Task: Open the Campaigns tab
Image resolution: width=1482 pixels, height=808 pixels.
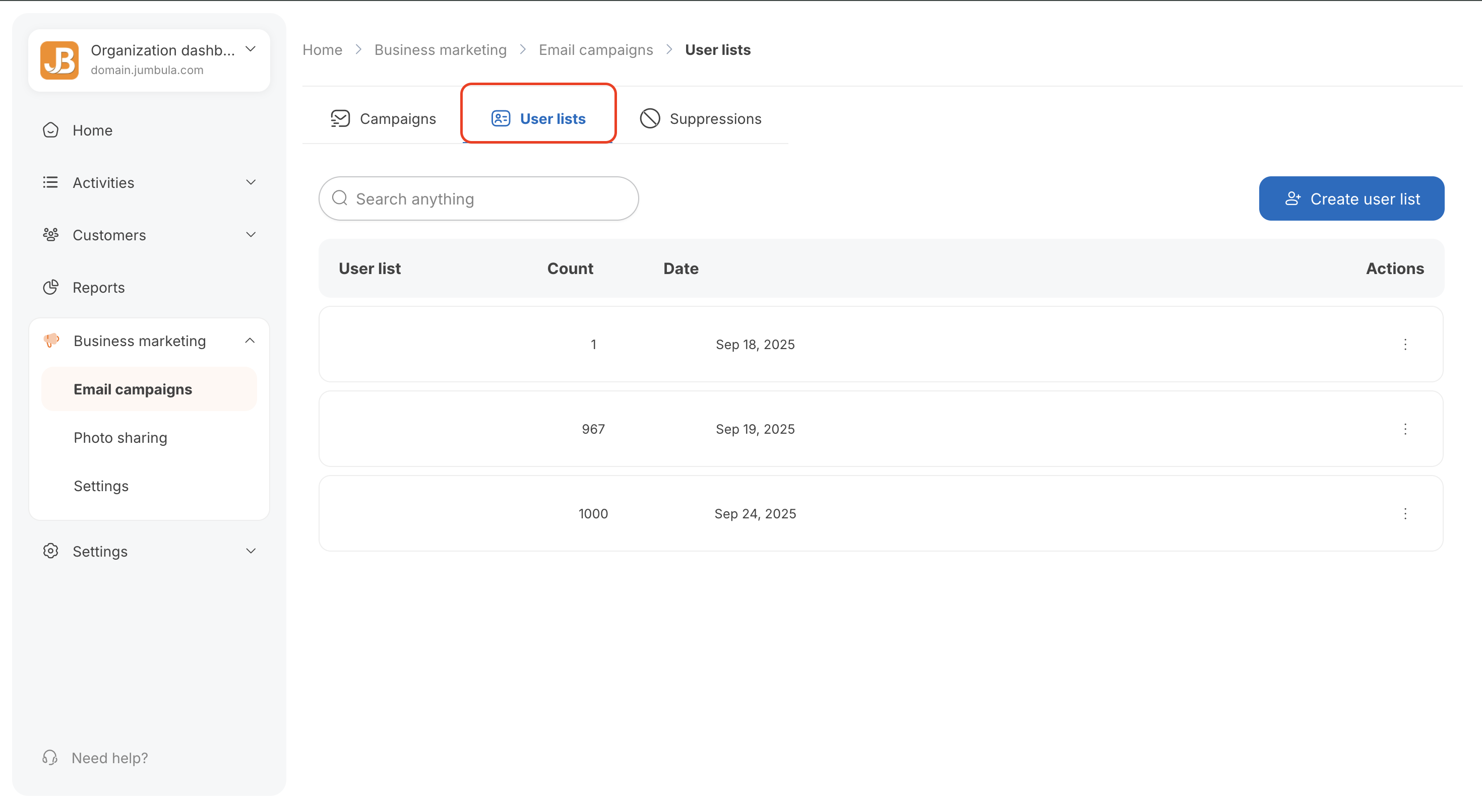Action: (x=398, y=118)
